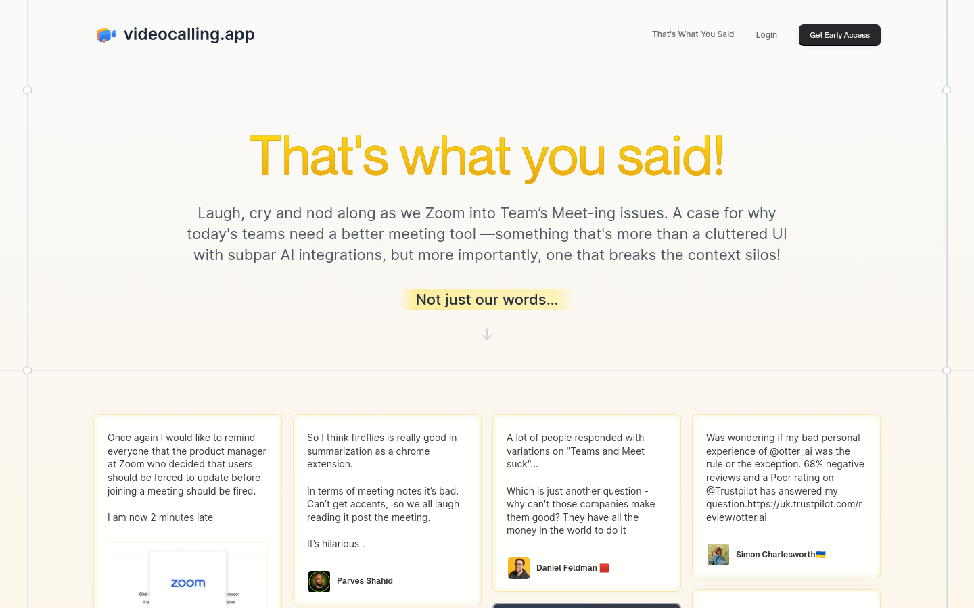Click the 'I am now 2 minutes late' text
The image size is (974, 608).
pos(160,517)
